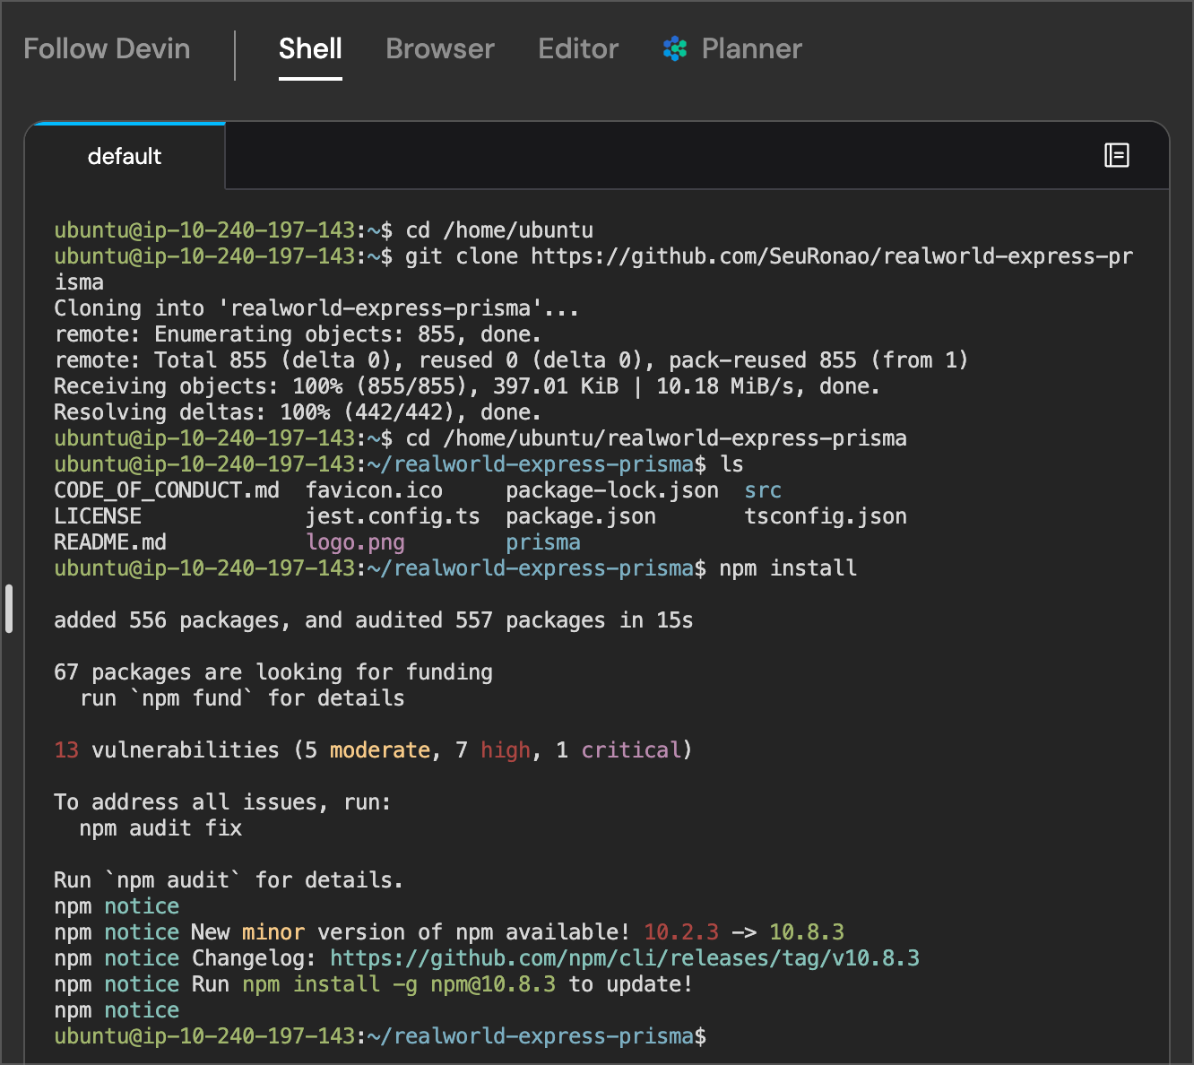Screen dimensions: 1194x1065
Task: Click the 'ls' command at the prompt
Action: click(732, 464)
